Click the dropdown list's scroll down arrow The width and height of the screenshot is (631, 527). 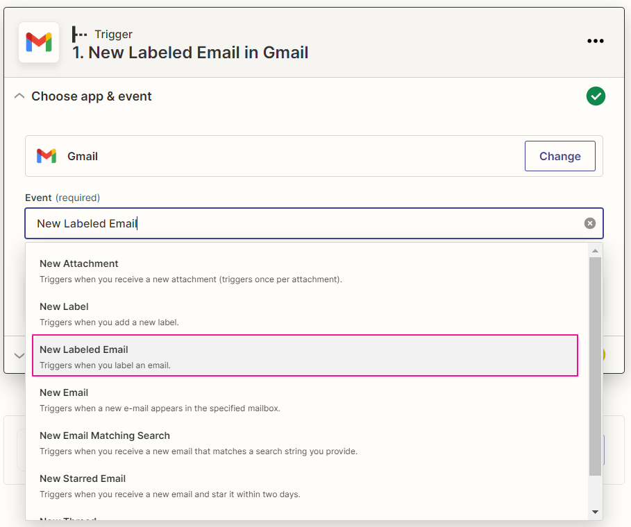click(595, 512)
